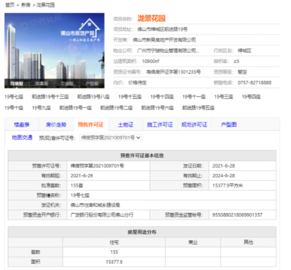
Task: Open the 19号十五座 building link
Action: (130, 96)
